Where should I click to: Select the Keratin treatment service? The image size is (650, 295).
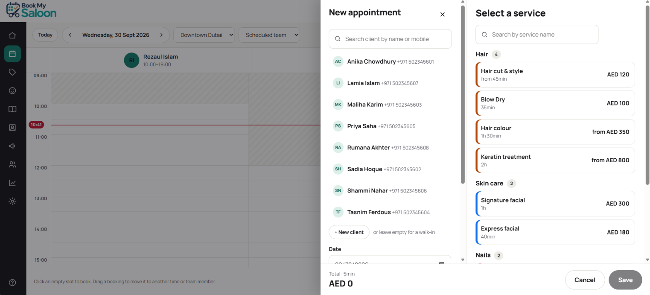(555, 161)
